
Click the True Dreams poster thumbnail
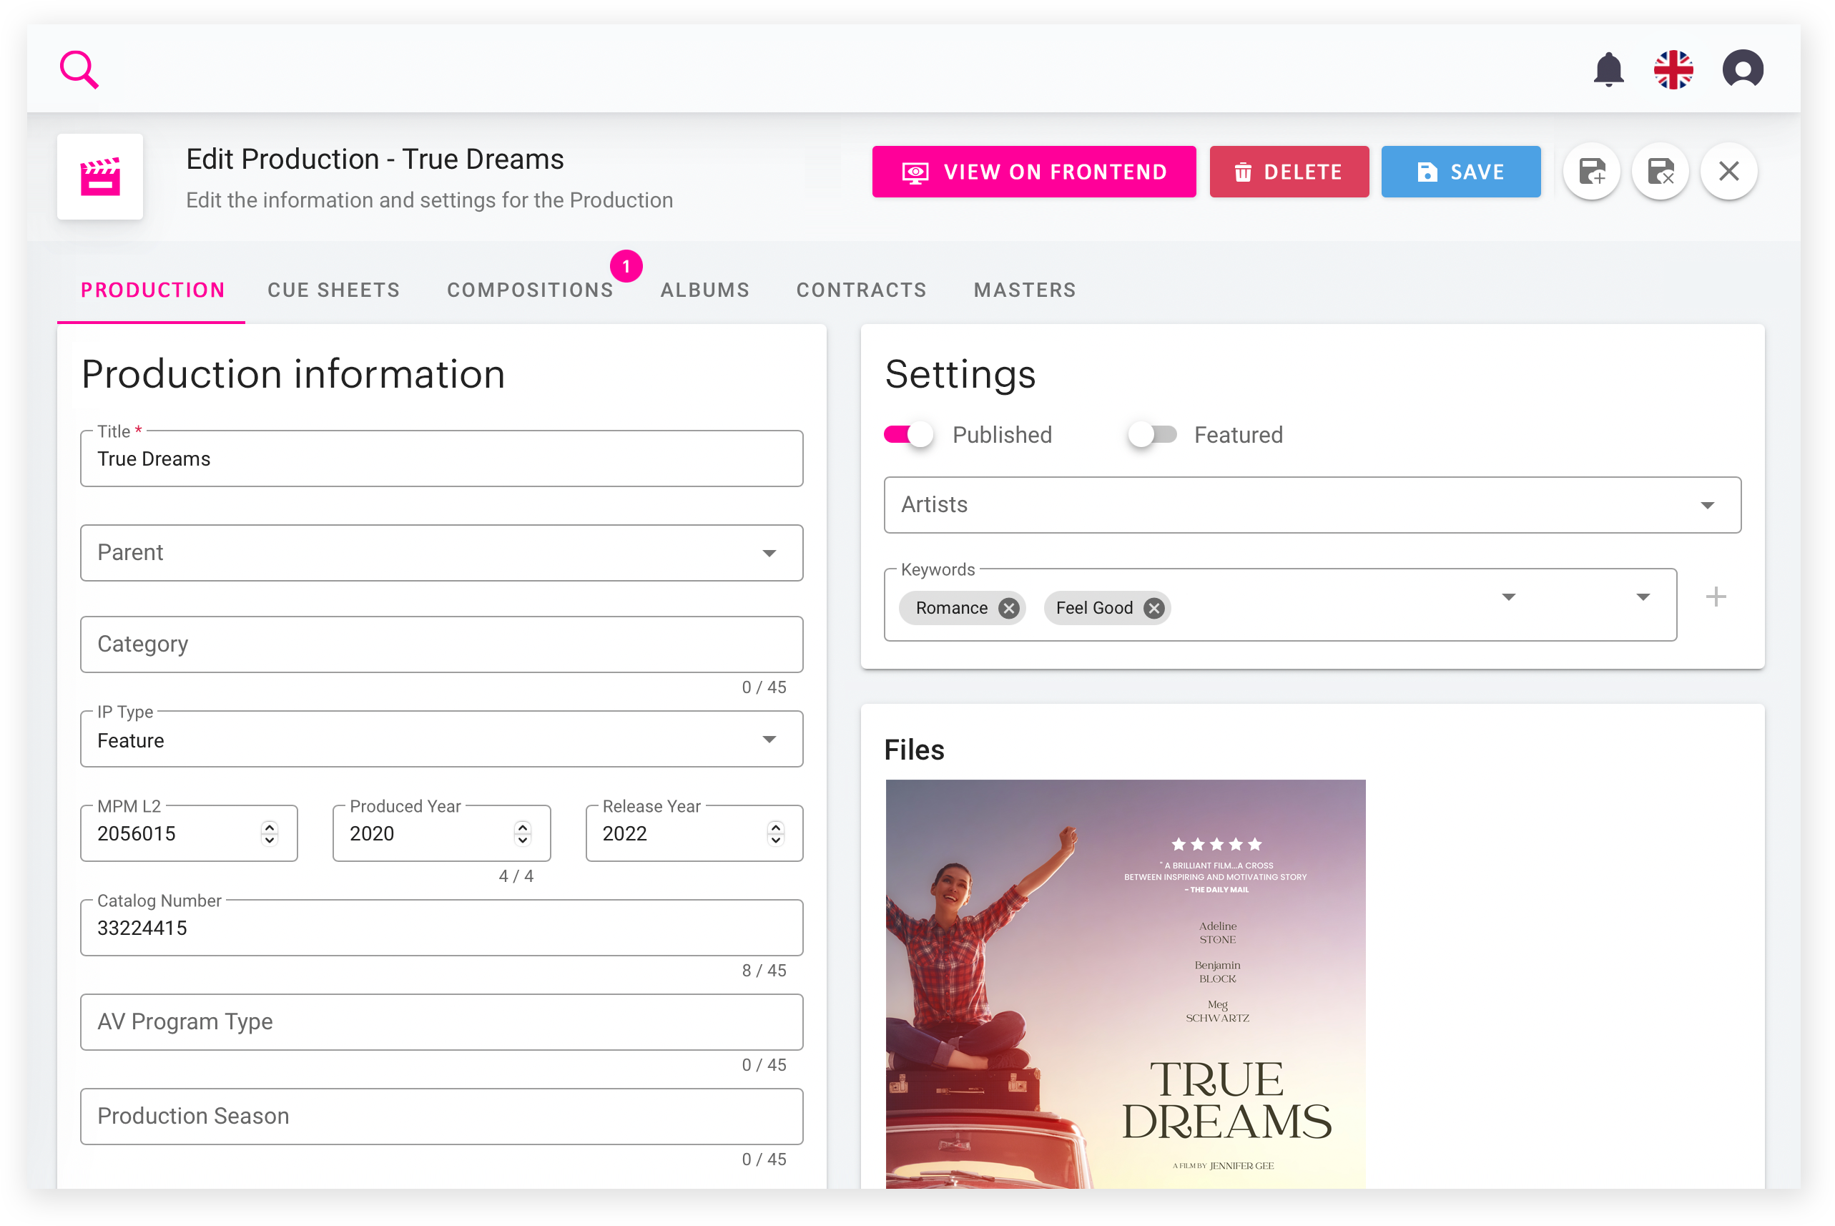click(1126, 984)
